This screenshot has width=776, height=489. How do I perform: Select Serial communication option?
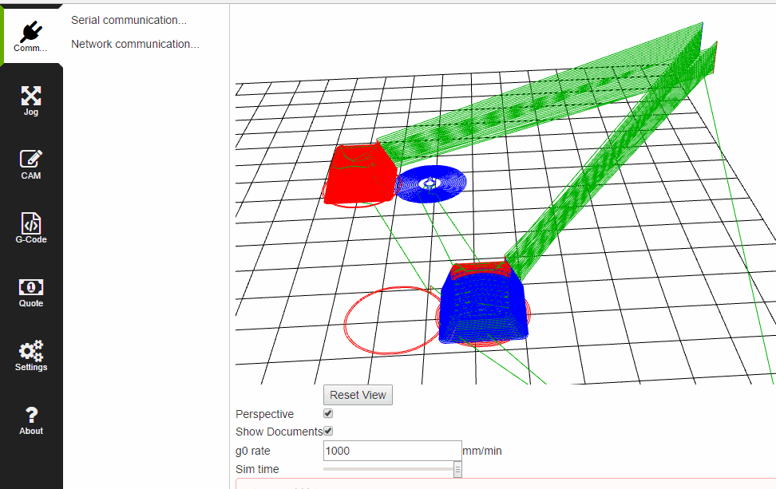129,20
